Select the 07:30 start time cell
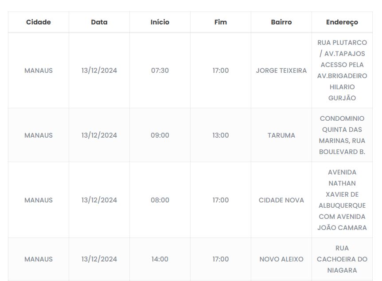Viewport: 382px width, 281px height. pos(160,71)
